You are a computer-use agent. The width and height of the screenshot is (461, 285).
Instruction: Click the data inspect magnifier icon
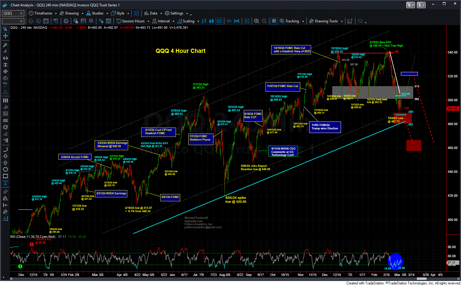click(x=56, y=21)
